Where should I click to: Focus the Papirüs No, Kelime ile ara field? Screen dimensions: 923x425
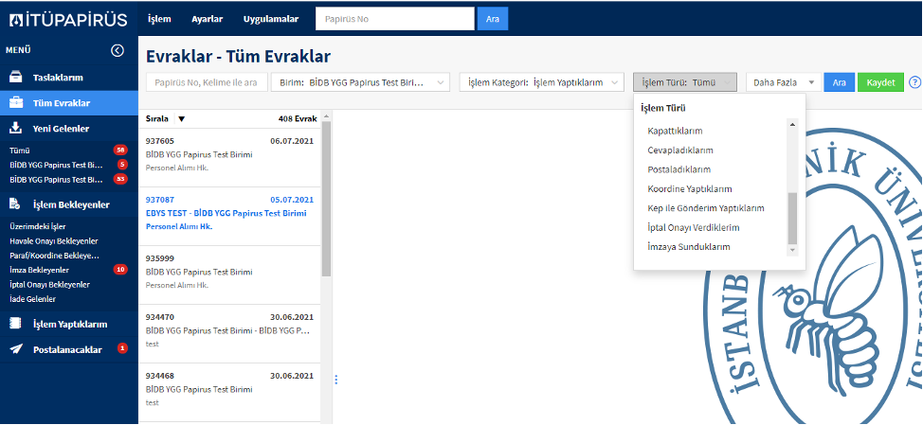tap(207, 82)
